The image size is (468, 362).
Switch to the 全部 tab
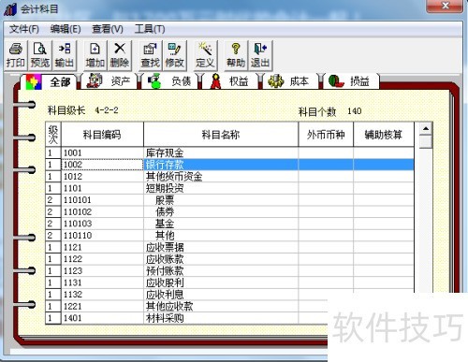click(49, 82)
